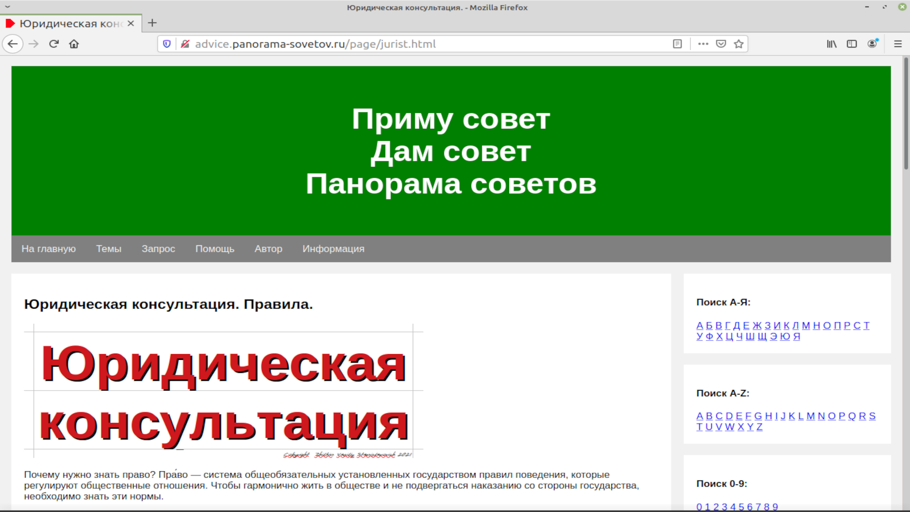The width and height of the screenshot is (910, 512).
Task: Select letter Б in Поиск А-Я
Action: (x=709, y=325)
